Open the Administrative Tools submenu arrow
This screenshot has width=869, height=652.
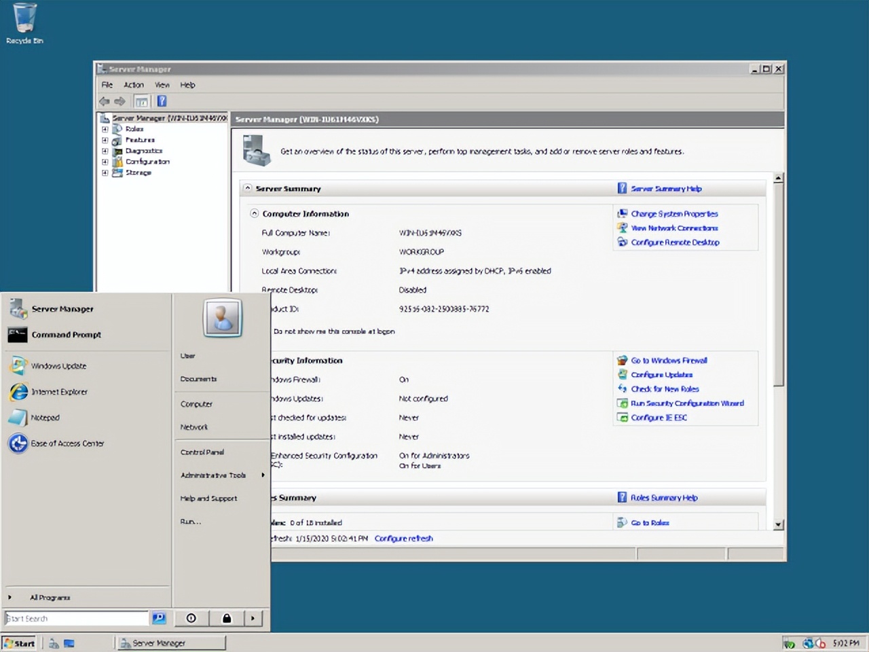tap(263, 475)
